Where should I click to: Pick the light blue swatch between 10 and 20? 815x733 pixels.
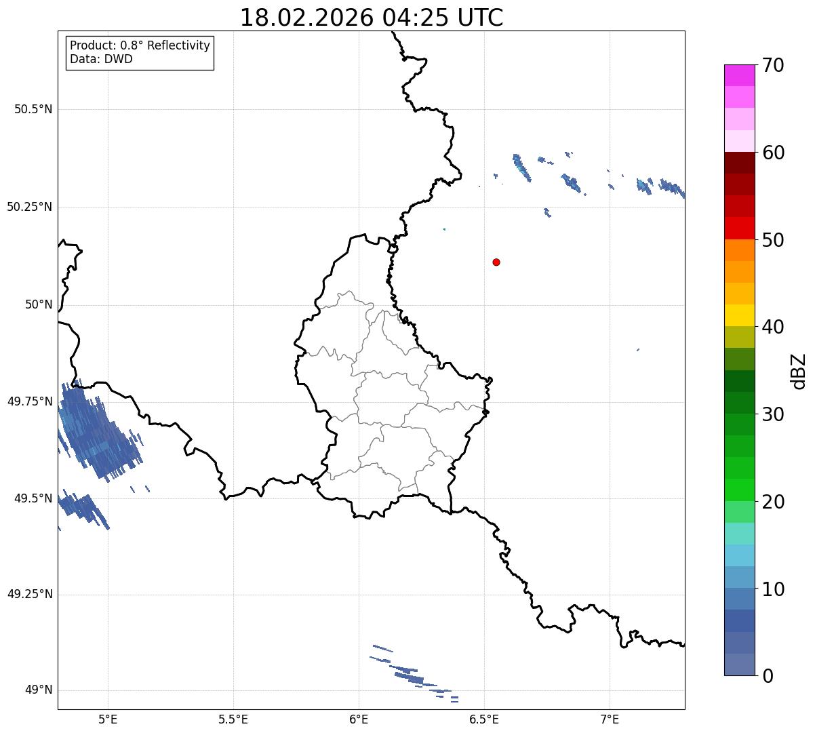[740, 555]
